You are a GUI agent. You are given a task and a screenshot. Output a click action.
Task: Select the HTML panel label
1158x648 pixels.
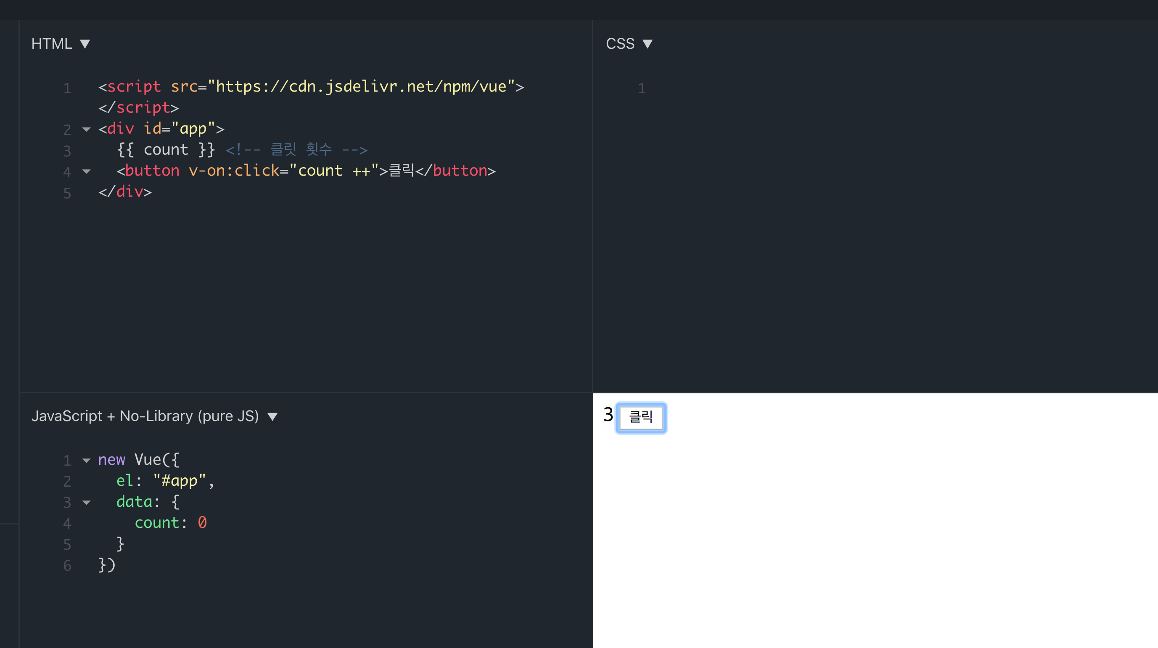[x=51, y=43]
